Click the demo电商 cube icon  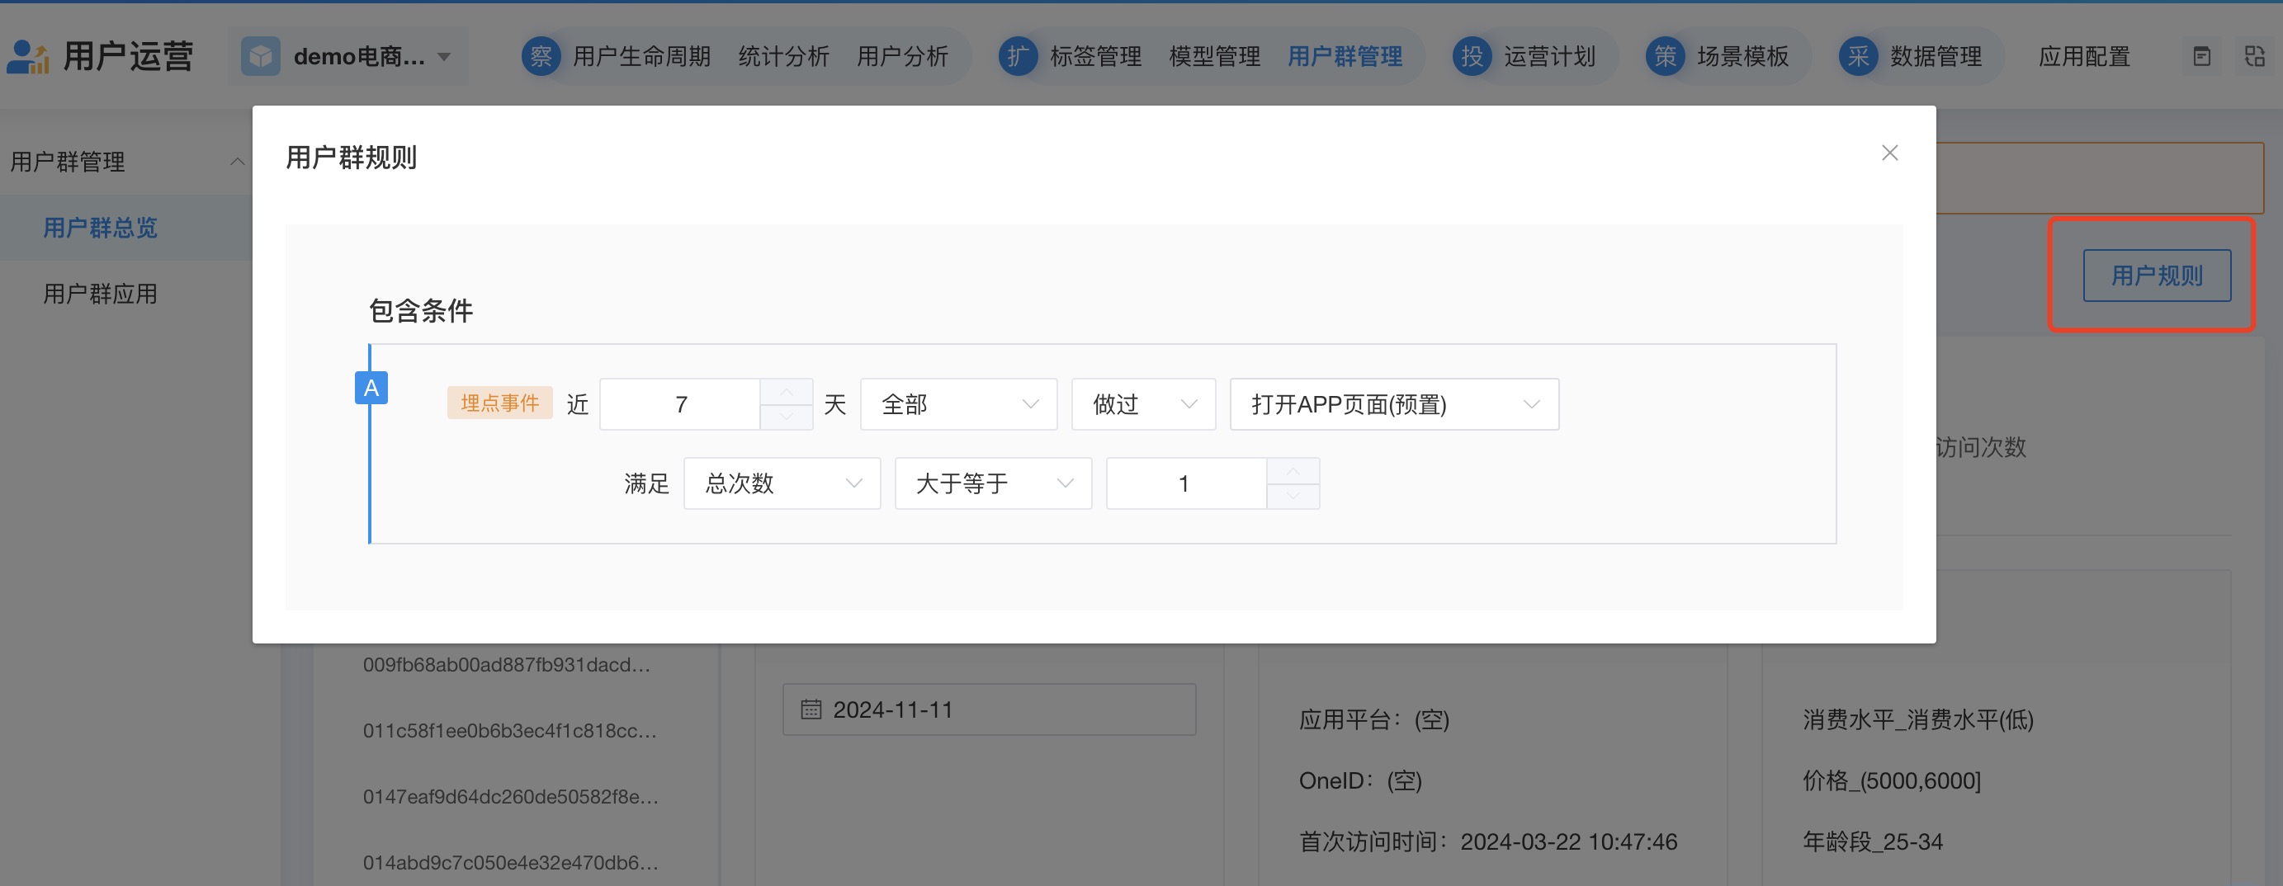[261, 57]
